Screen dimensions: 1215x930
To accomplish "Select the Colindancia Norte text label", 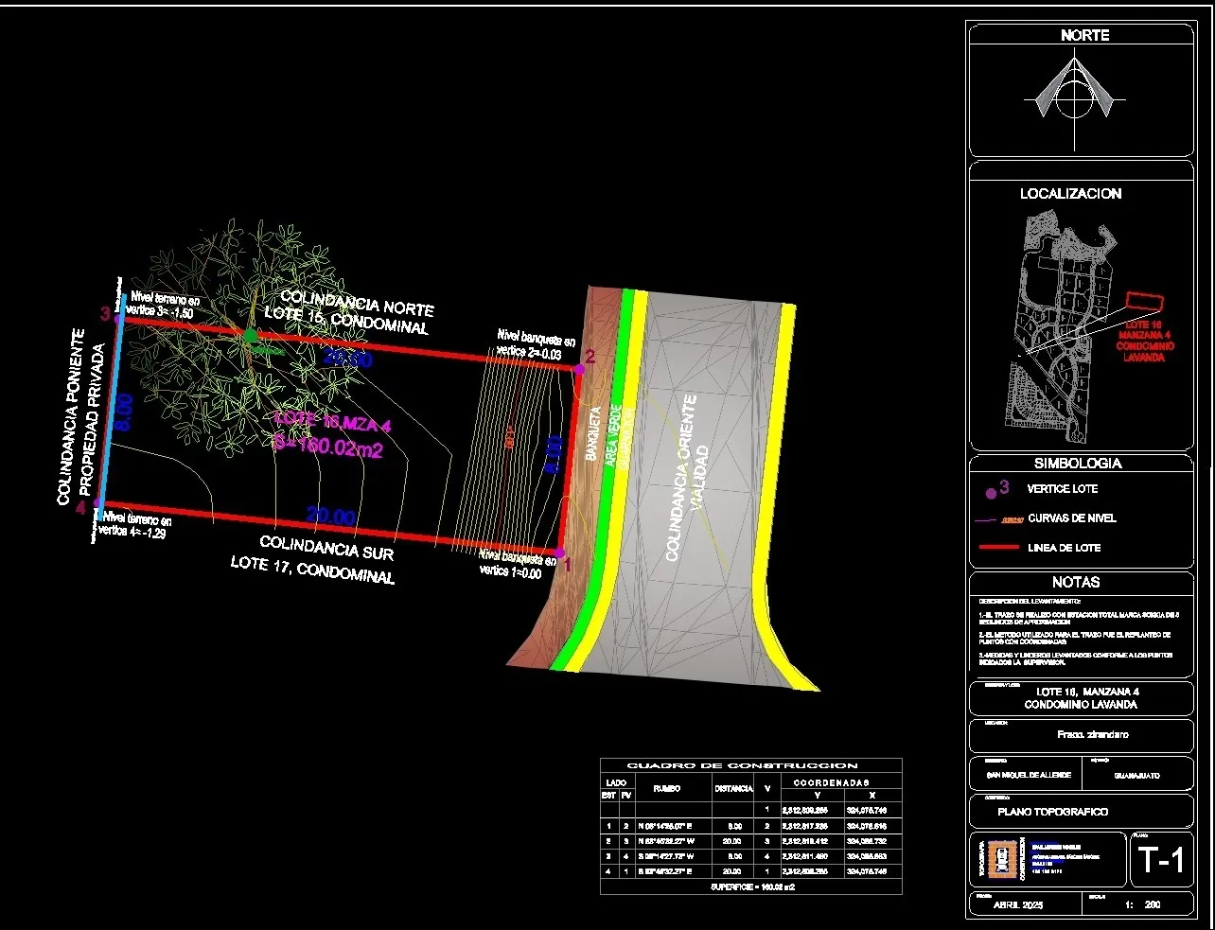I will point(356,303).
